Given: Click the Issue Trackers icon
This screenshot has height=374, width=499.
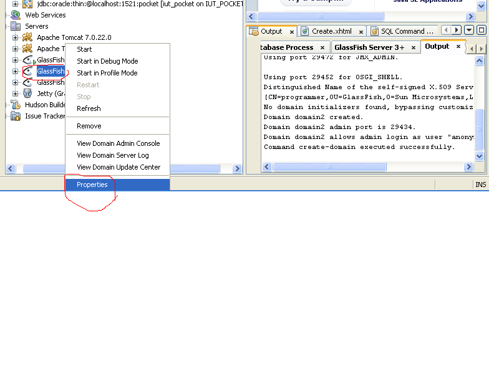Looking at the screenshot, I should click(16, 116).
